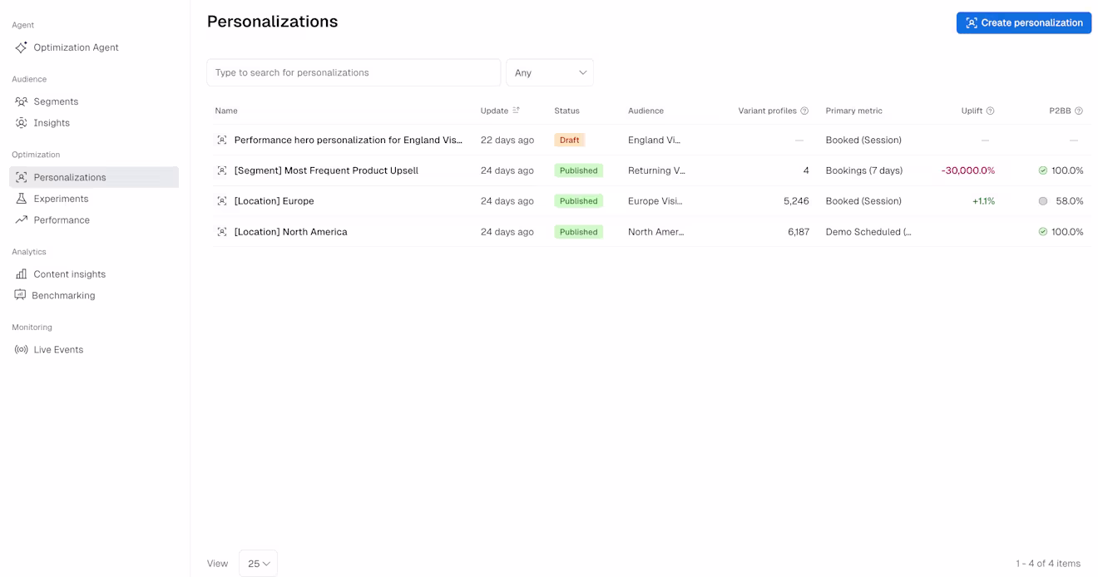Open the [Location] North America personalization
1098x577 pixels.
click(x=291, y=232)
